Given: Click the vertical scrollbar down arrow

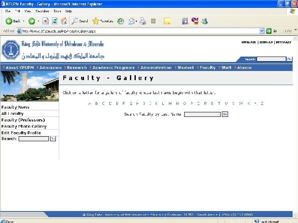Looking at the screenshot, I should [295, 215].
